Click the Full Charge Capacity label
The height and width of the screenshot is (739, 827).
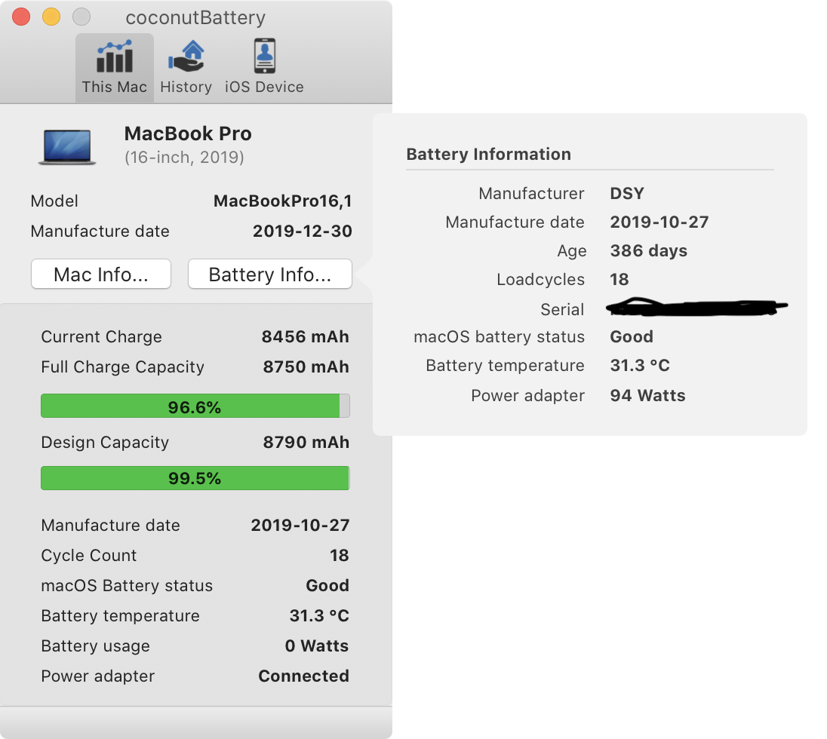coord(122,367)
